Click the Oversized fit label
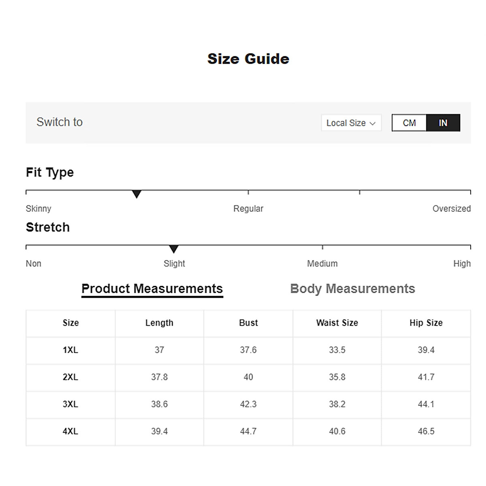The width and height of the screenshot is (486, 486). coord(451,209)
